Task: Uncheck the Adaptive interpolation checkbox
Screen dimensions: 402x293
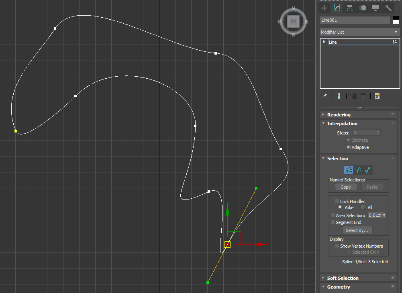Action: click(x=349, y=147)
